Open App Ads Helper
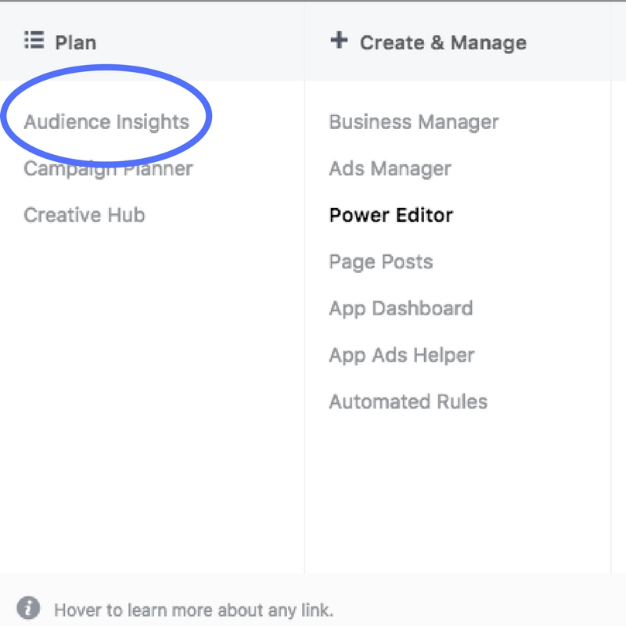Image resolution: width=626 pixels, height=626 pixels. [x=401, y=355]
